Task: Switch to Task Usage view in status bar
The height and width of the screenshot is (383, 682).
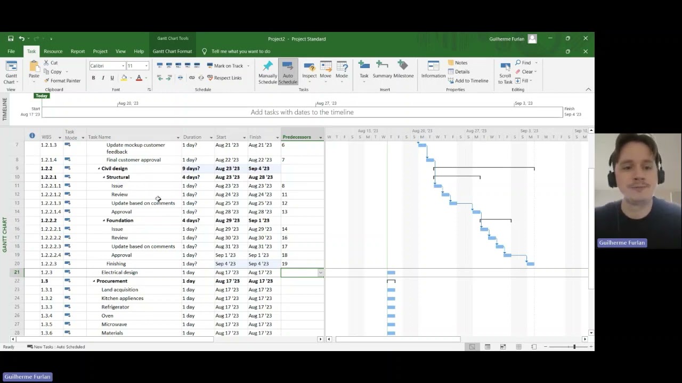Action: (x=488, y=347)
